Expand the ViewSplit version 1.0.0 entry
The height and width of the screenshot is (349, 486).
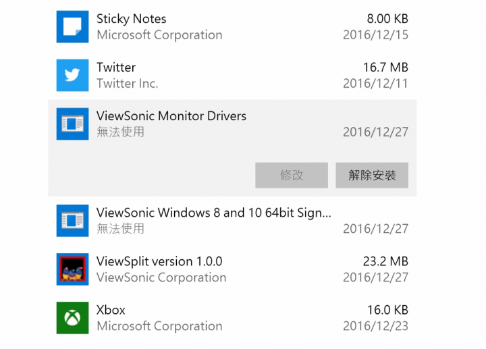(x=159, y=261)
